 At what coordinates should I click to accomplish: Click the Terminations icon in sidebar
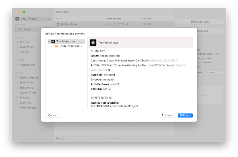coord(17,108)
